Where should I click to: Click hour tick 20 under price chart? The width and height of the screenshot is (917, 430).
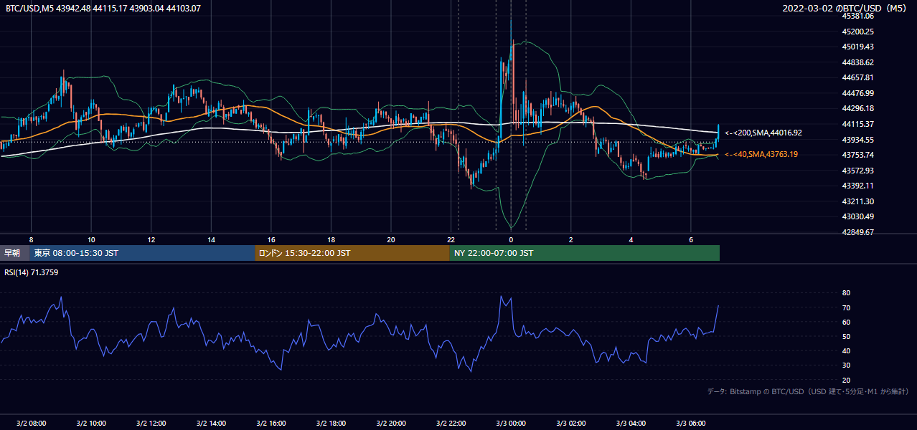390,239
